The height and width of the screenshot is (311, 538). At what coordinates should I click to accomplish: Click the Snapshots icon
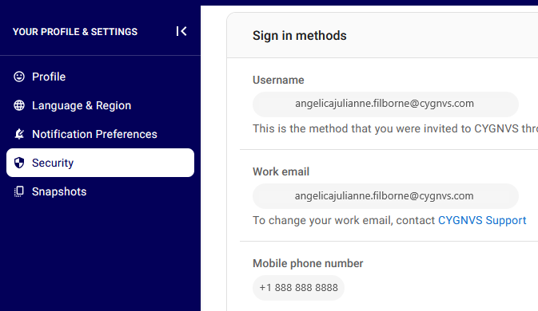(x=19, y=191)
